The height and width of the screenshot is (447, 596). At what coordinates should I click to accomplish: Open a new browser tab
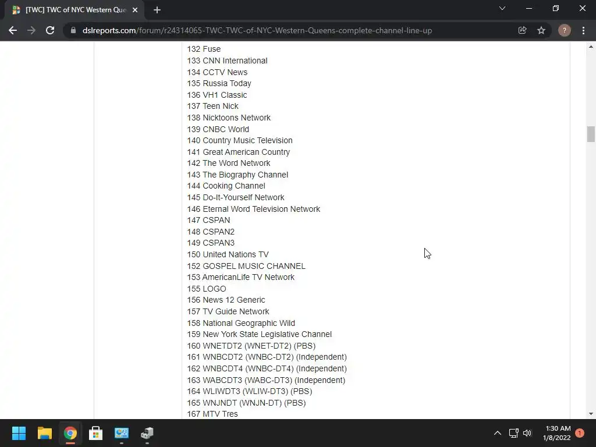click(157, 10)
